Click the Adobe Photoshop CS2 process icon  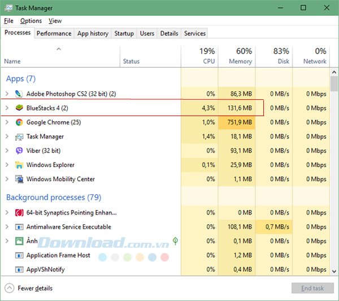pyautogui.click(x=19, y=94)
